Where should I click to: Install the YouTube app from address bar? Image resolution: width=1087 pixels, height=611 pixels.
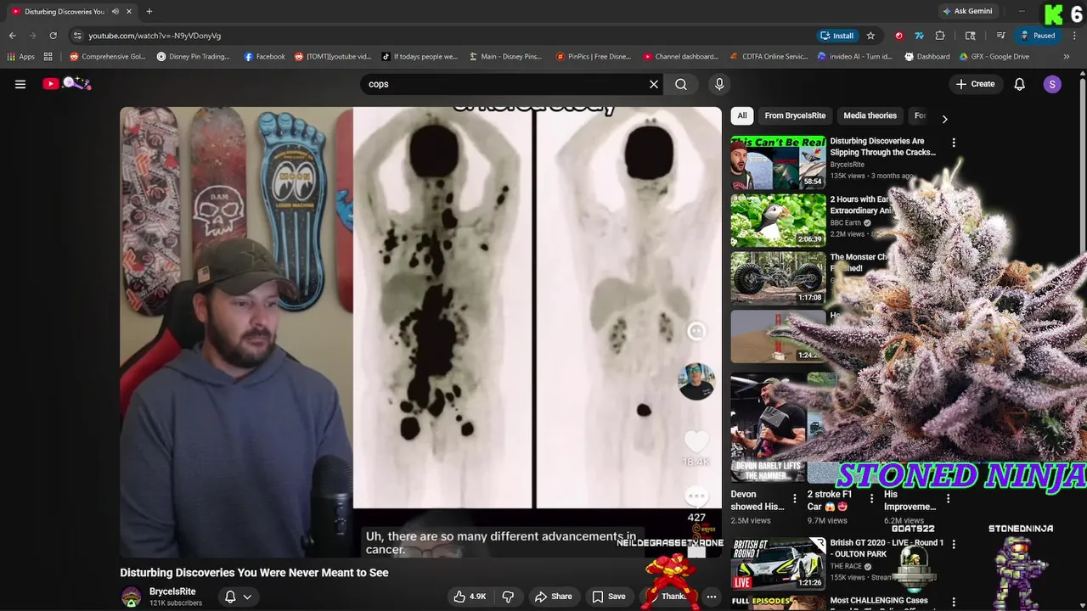(x=836, y=36)
